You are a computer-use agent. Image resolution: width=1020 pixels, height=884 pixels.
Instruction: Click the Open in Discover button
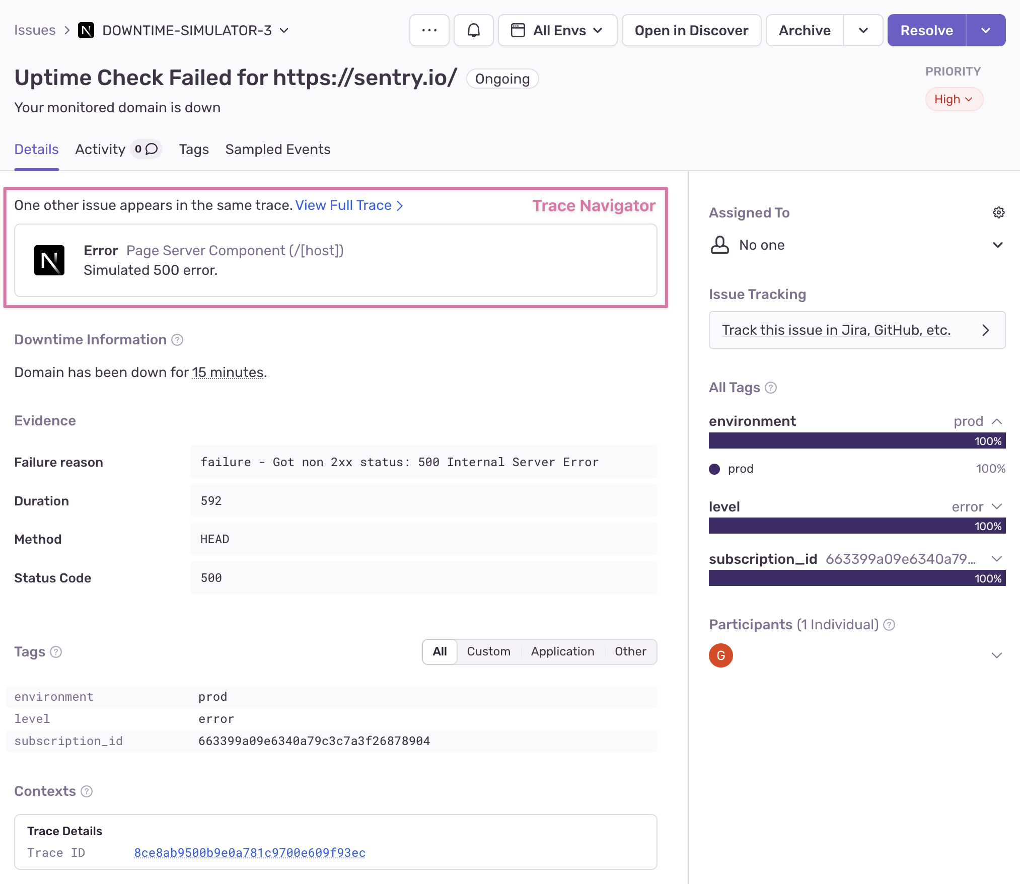[691, 30]
